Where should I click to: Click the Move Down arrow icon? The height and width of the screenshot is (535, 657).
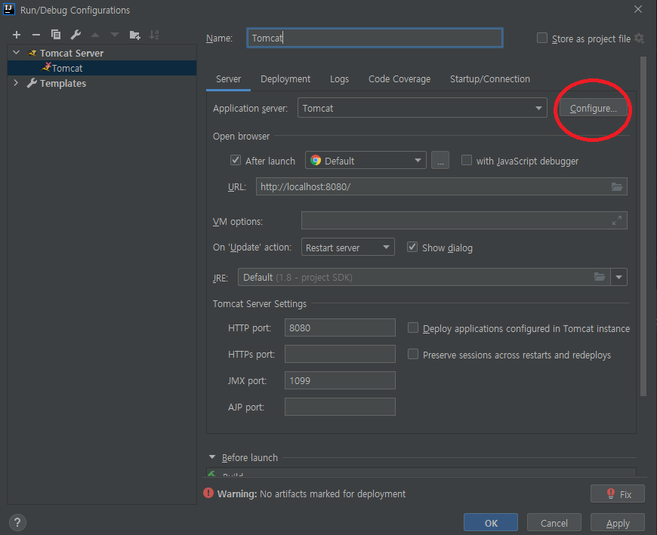click(x=115, y=35)
